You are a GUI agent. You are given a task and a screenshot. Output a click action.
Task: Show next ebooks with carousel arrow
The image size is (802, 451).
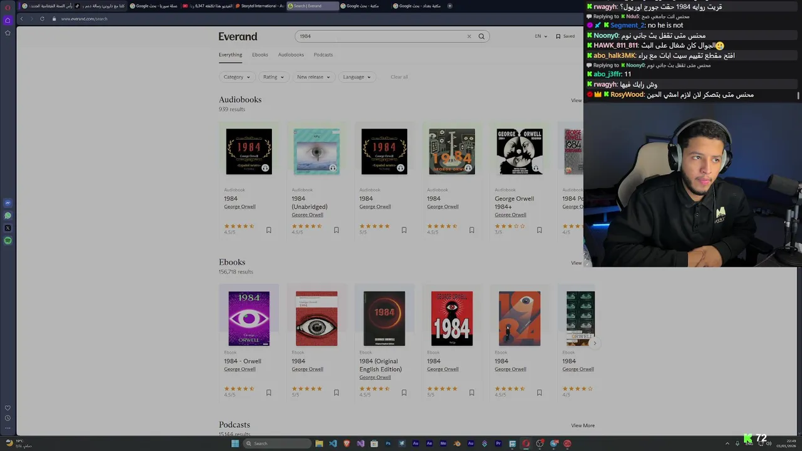(x=595, y=343)
